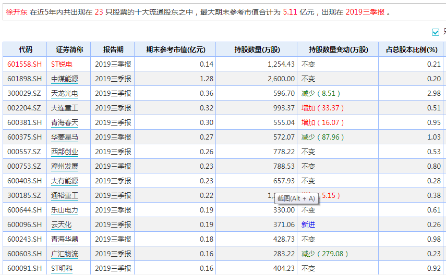This screenshot has height=275, width=446.
Task: Sort by 占总股本比例(%) column header
Action: point(411,49)
